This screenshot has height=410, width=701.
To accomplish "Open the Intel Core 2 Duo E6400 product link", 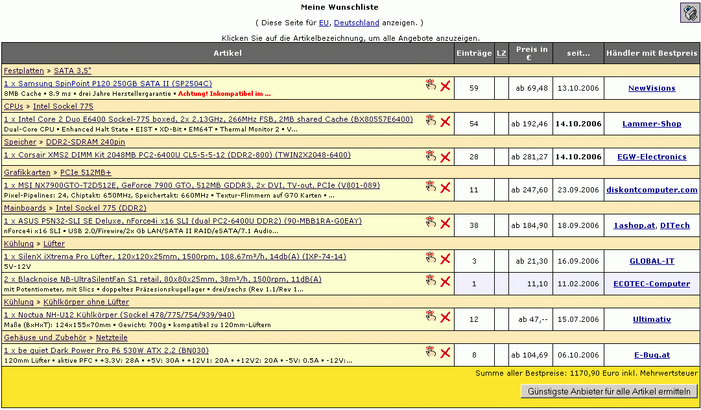I will point(208,119).
